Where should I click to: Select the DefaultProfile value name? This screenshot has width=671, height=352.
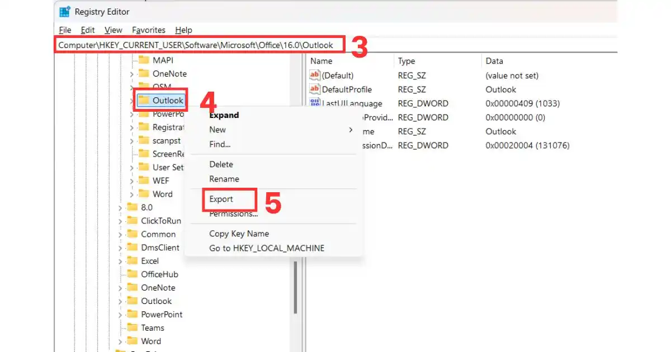347,89
